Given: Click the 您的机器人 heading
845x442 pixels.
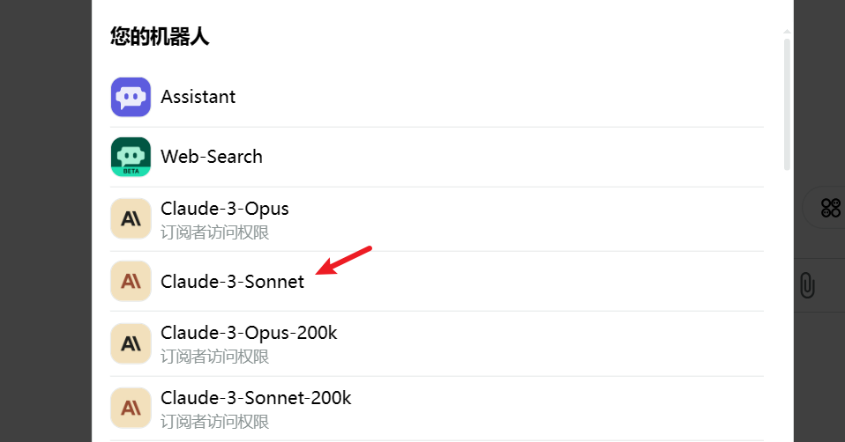Looking at the screenshot, I should [x=160, y=37].
